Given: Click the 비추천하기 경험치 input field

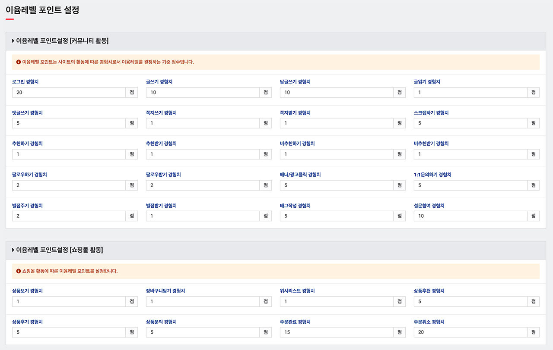Looking at the screenshot, I should (337, 154).
